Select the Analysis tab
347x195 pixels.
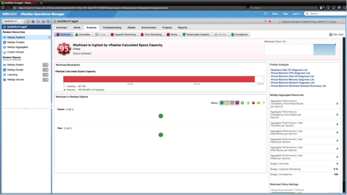pos(91,28)
